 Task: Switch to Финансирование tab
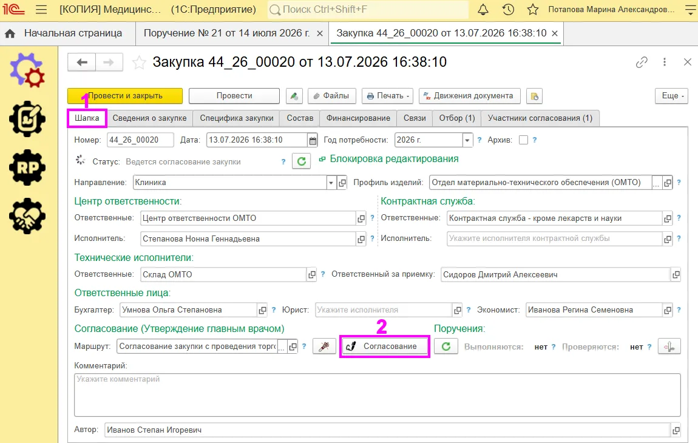(358, 118)
